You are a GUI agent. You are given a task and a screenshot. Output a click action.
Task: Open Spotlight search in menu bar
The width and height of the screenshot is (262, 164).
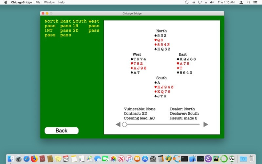[249, 2]
